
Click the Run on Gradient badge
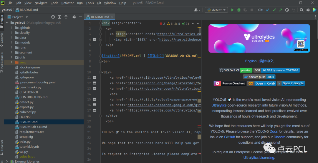(230, 83)
